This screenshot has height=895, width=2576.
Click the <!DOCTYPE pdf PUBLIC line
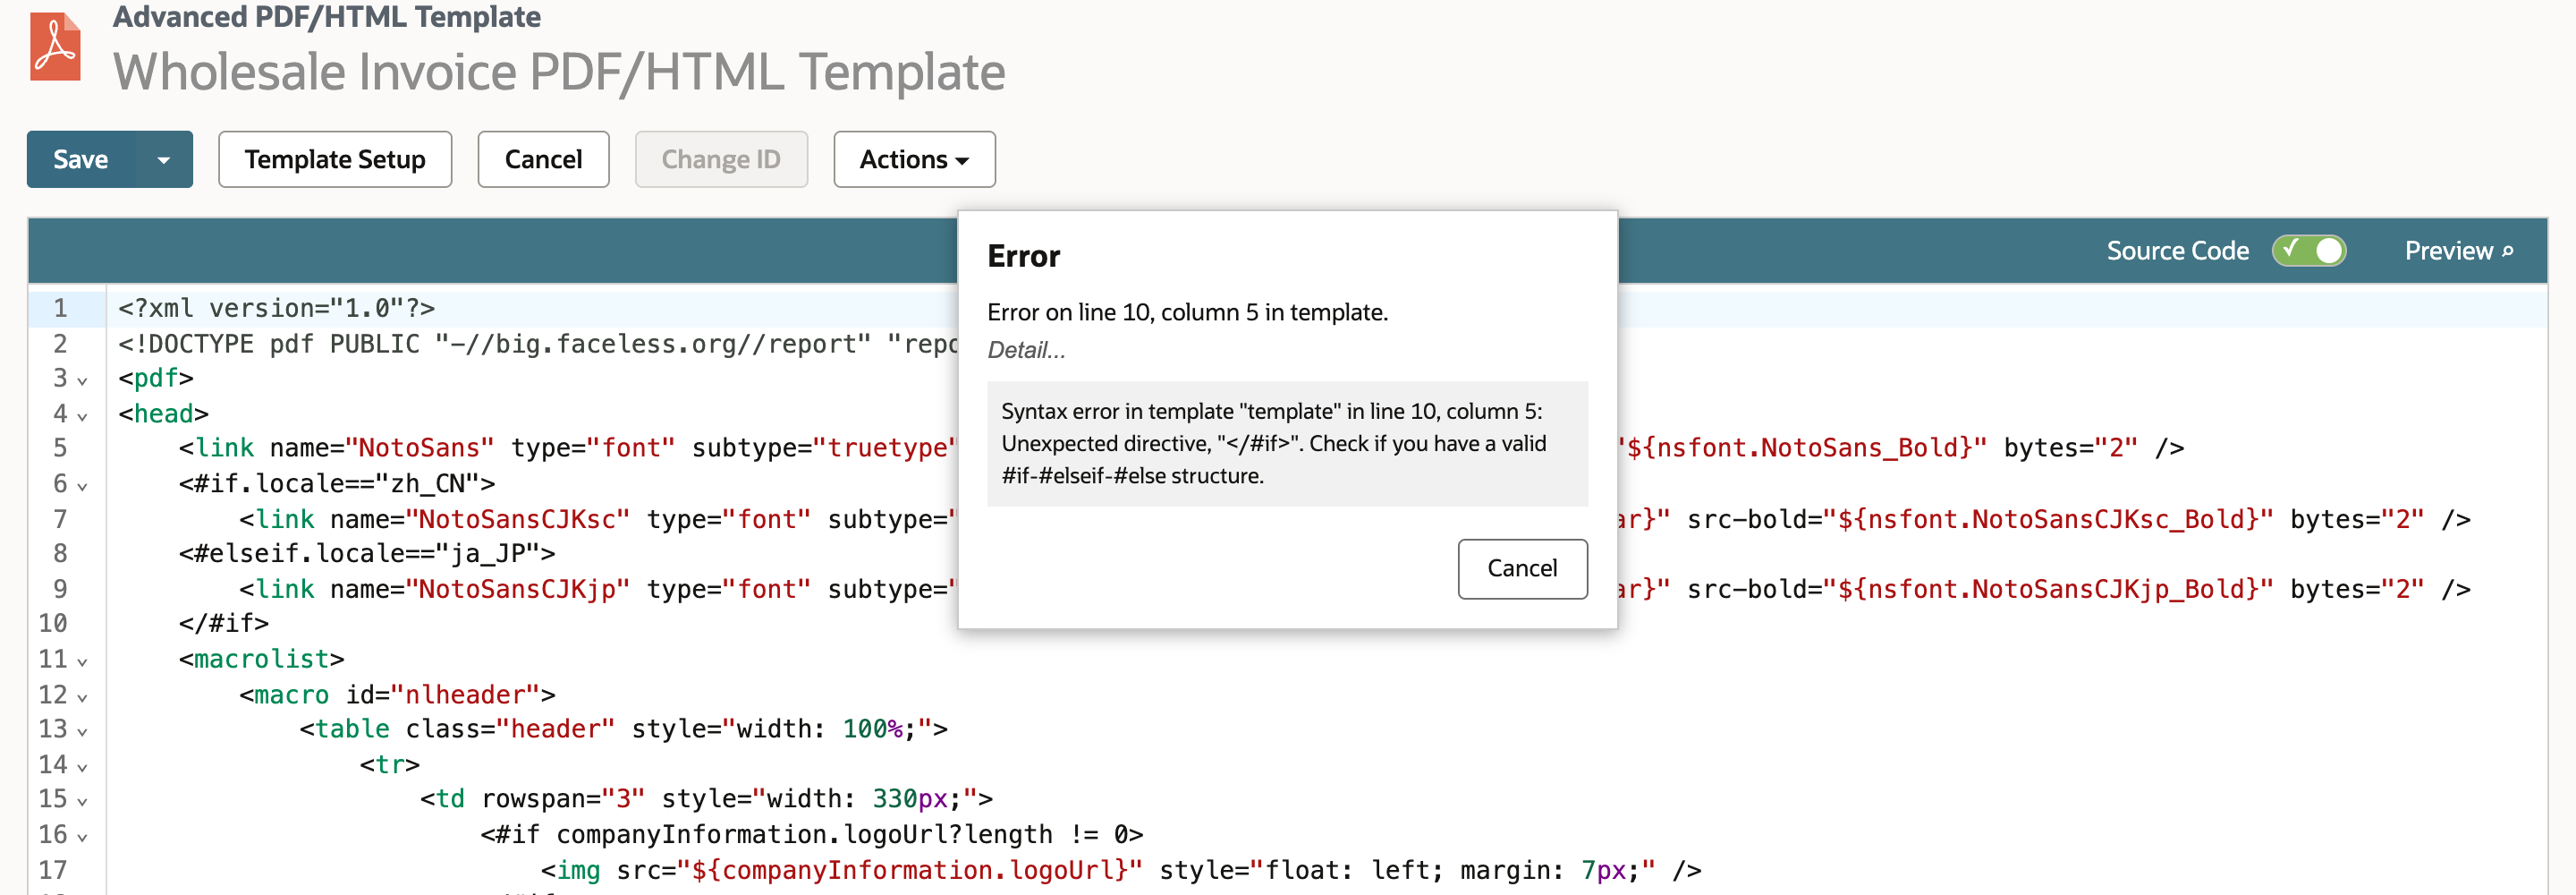[x=538, y=344]
